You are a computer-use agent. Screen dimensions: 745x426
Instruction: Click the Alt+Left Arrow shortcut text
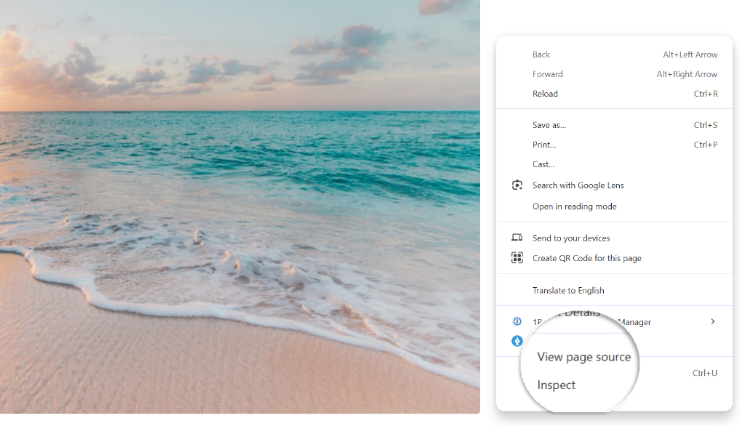[x=690, y=55]
